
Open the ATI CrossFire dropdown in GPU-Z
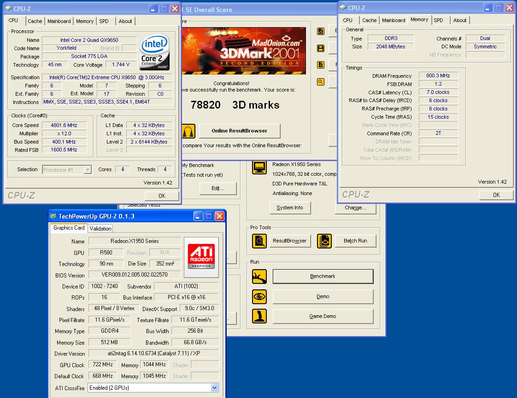(214, 387)
